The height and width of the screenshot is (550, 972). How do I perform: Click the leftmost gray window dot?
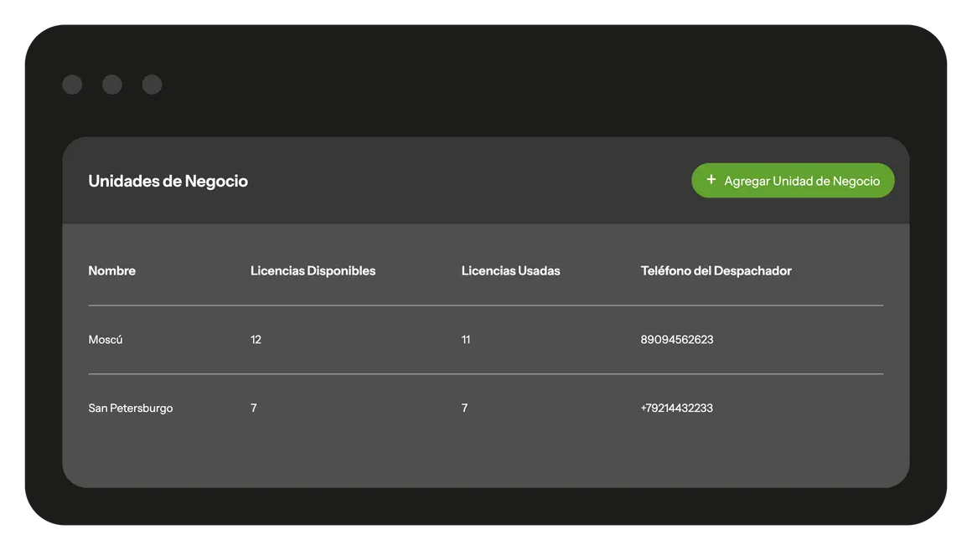point(72,85)
